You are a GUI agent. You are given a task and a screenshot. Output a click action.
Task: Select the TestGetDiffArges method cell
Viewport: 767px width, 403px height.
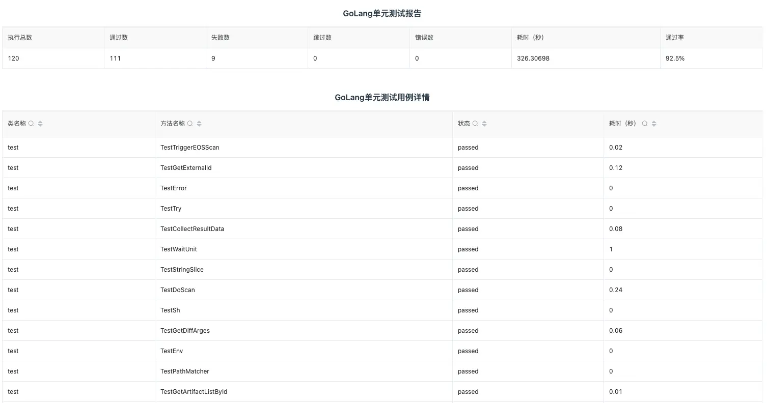304,331
